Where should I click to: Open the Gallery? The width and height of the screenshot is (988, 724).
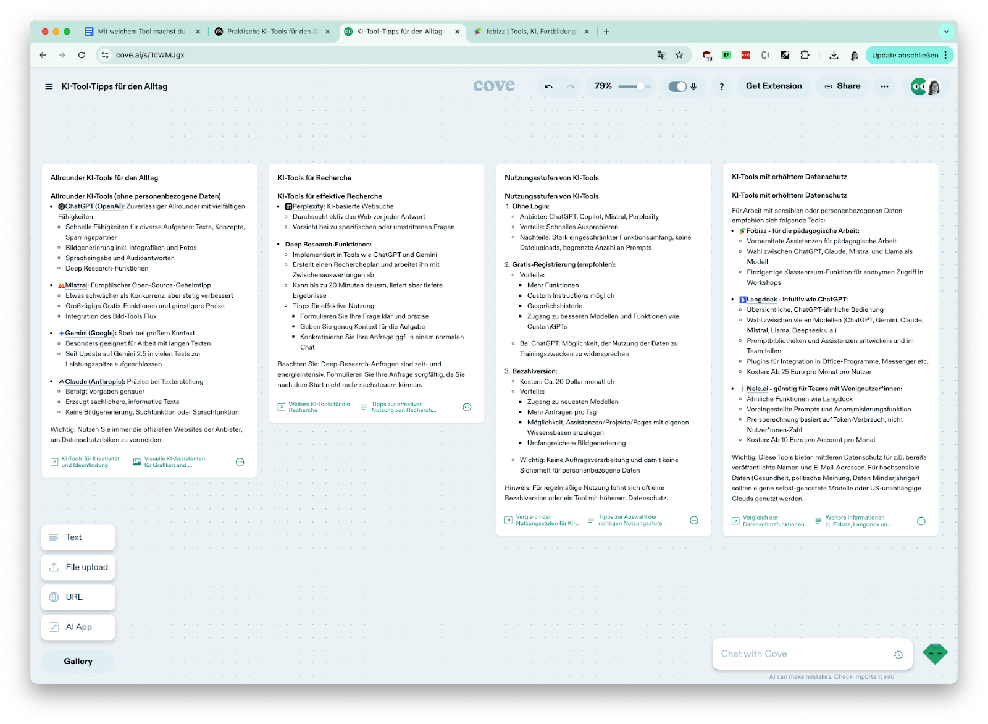pyautogui.click(x=78, y=662)
